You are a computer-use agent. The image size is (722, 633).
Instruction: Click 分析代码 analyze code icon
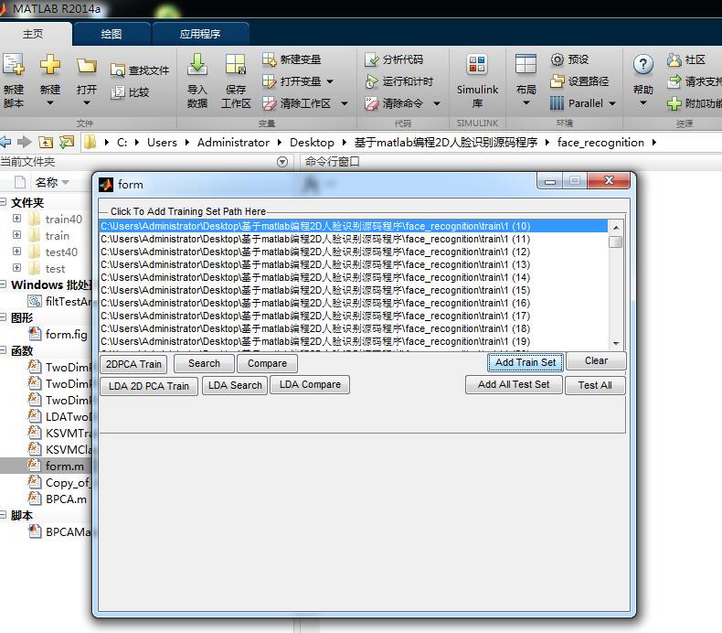point(371,59)
